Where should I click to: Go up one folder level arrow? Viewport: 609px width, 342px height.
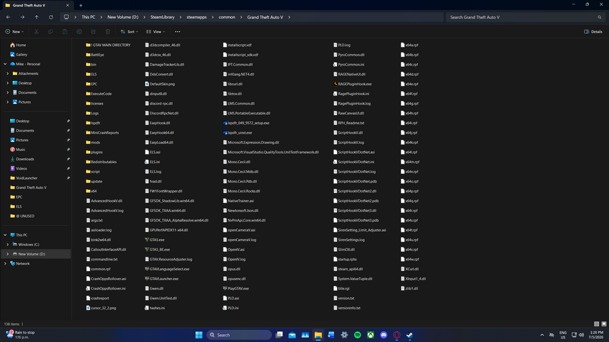(37, 17)
